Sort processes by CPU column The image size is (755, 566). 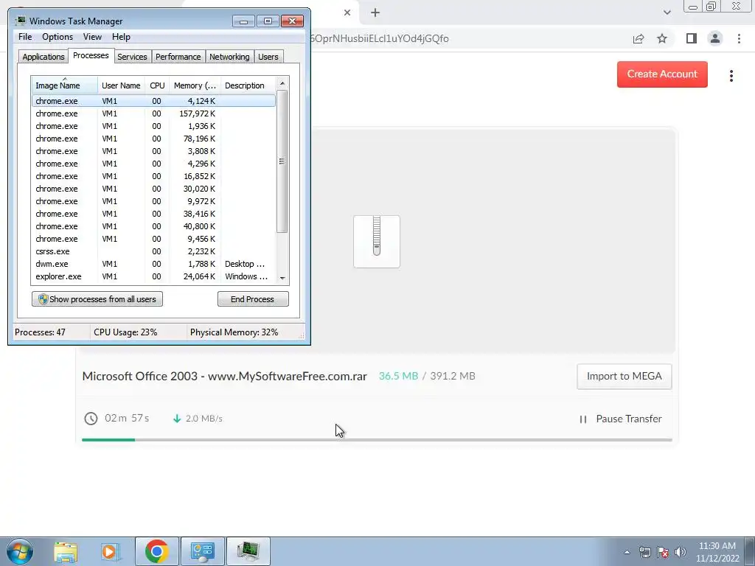tap(157, 85)
